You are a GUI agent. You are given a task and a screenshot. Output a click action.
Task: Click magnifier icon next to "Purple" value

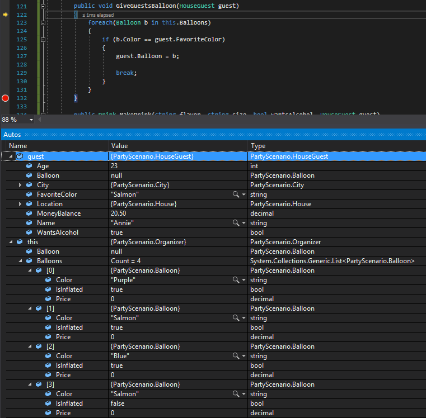(x=236, y=280)
